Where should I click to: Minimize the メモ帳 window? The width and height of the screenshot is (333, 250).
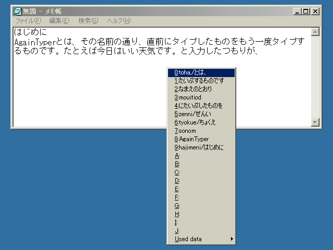(297, 11)
